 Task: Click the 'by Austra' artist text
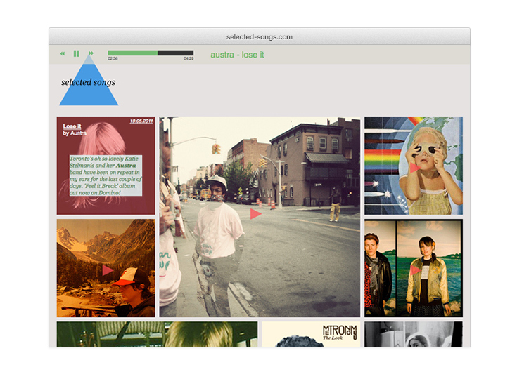click(x=75, y=133)
